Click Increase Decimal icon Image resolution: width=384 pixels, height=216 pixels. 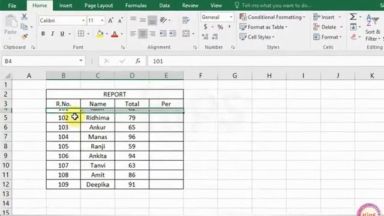[205, 37]
